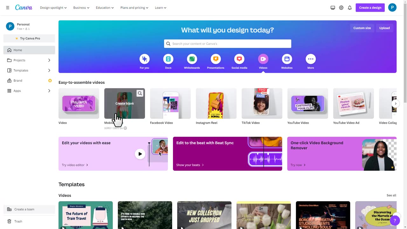Open the Edit to the beat with Beat Sync banner
This screenshot has width=407, height=229.
pos(228,154)
